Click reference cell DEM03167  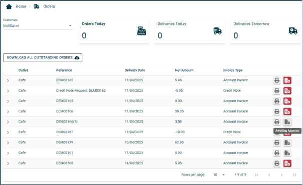[65, 132]
